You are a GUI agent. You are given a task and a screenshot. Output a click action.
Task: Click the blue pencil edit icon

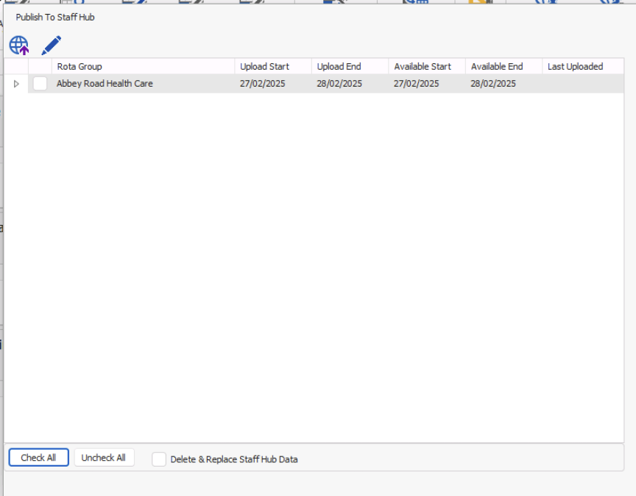point(51,46)
